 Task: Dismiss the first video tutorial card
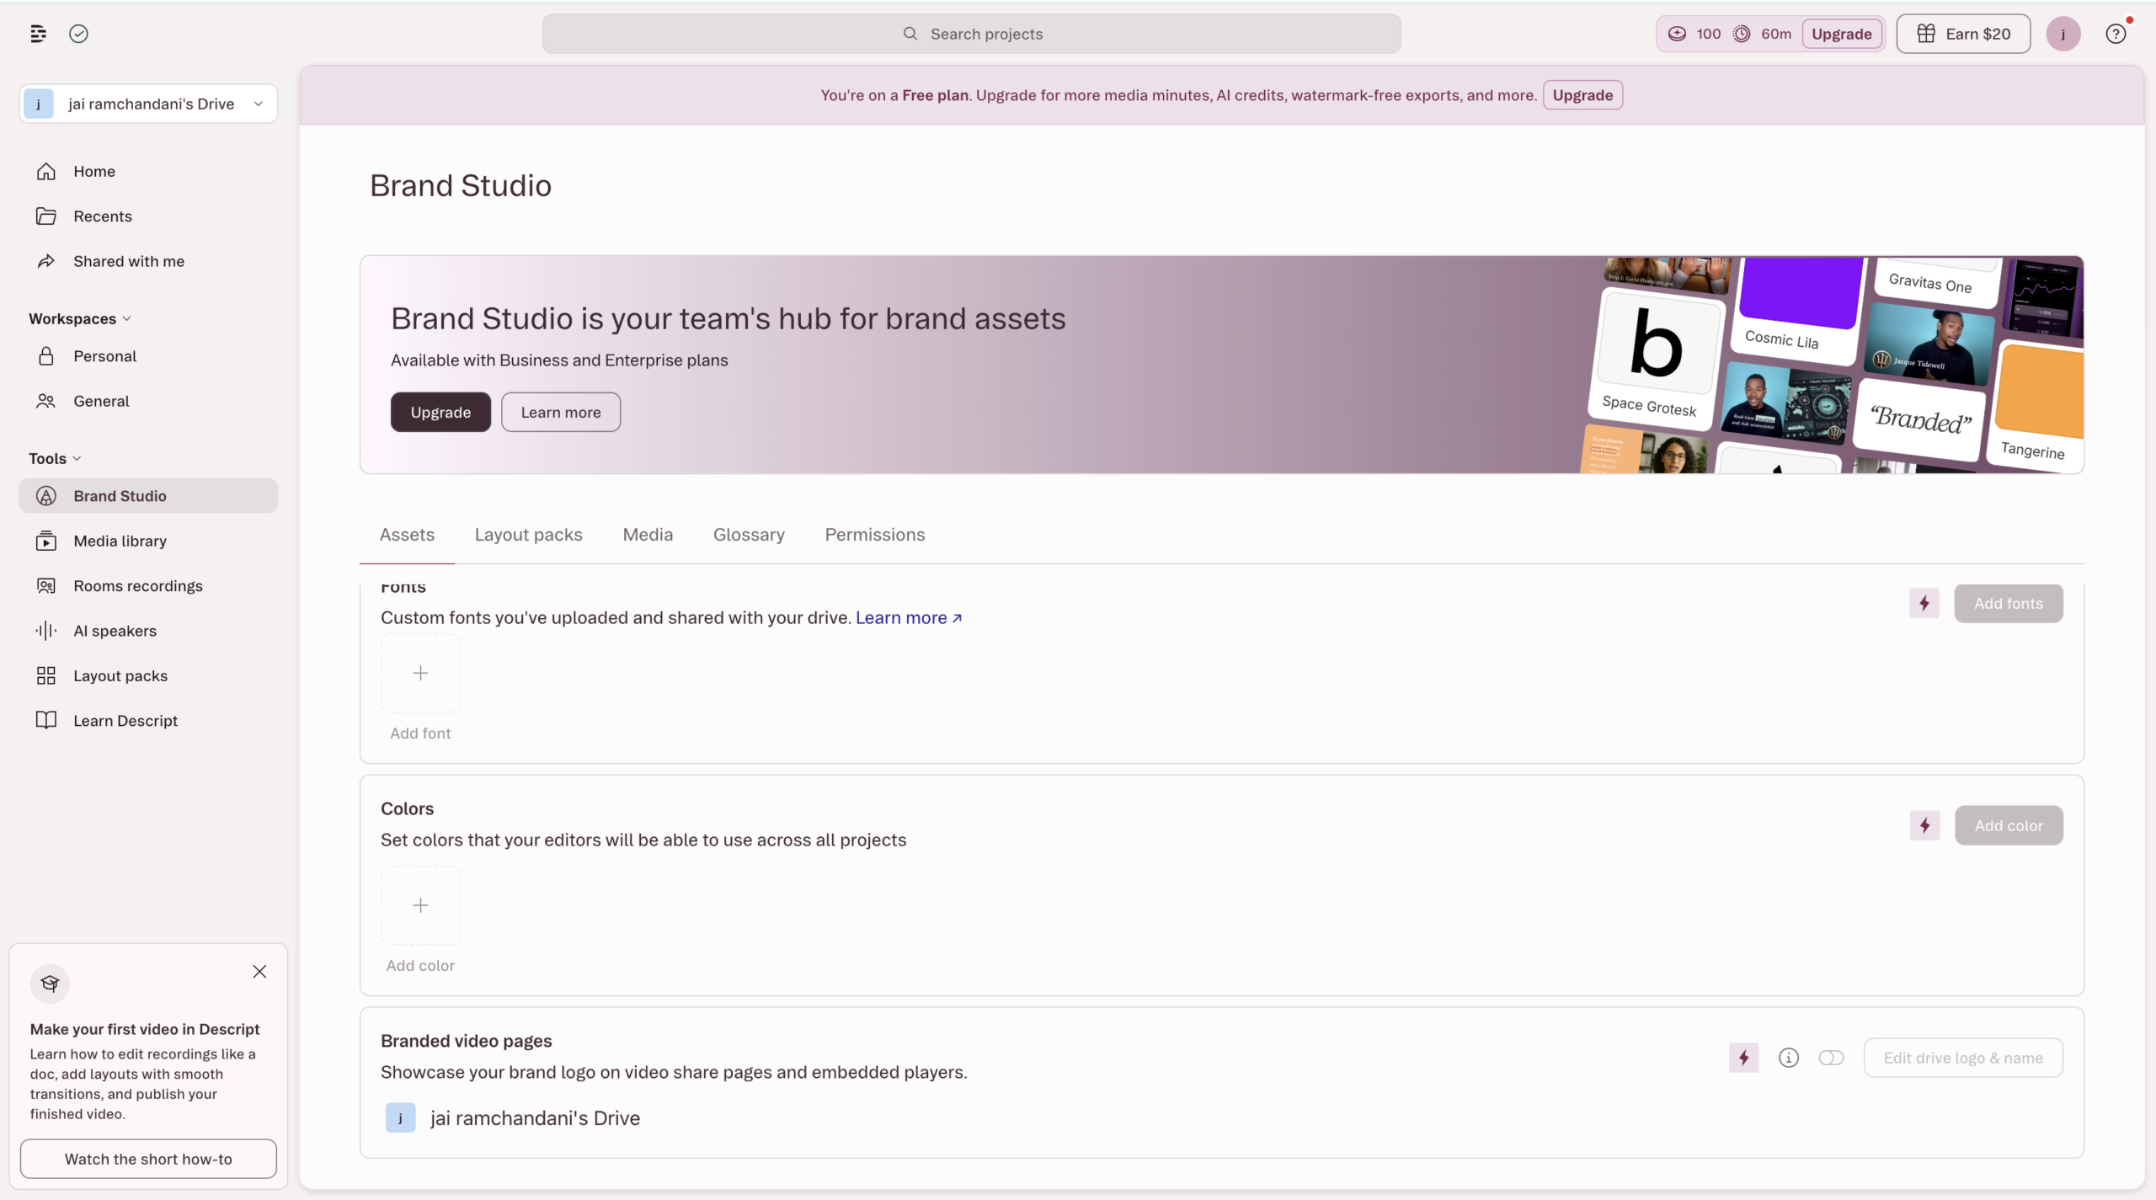(259, 972)
